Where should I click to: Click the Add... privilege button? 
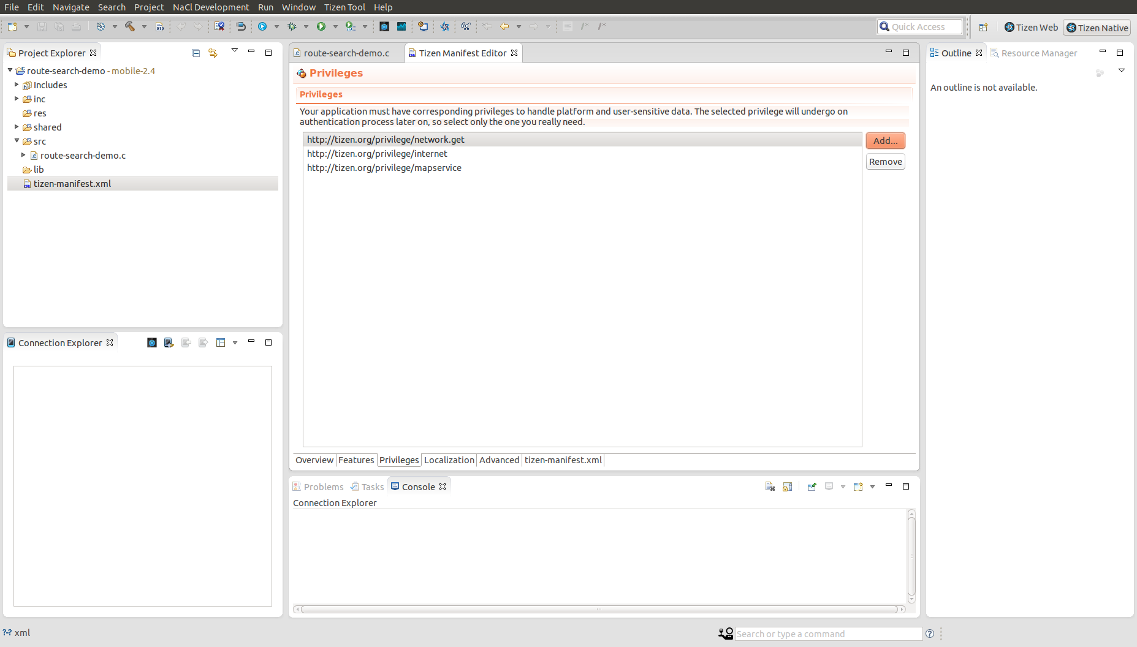point(885,140)
